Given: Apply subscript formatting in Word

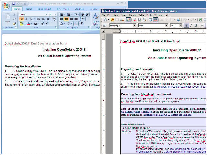Looking at the screenshot, I should [x=43, y=19].
